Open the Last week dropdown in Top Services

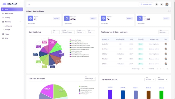162,79
